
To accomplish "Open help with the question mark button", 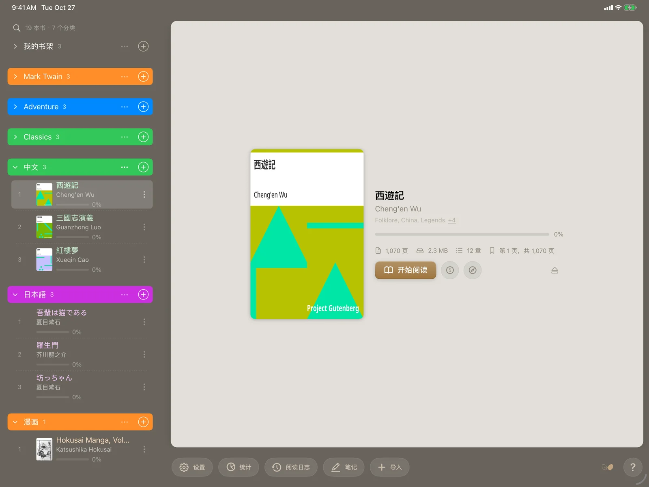I will click(x=633, y=467).
